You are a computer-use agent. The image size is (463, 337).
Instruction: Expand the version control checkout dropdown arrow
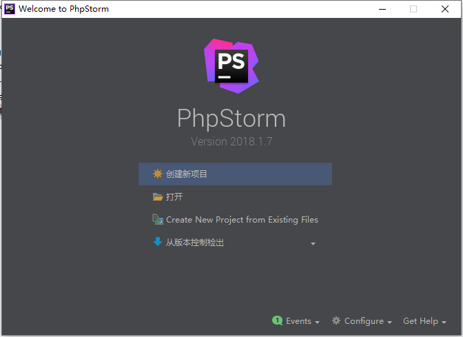(313, 244)
